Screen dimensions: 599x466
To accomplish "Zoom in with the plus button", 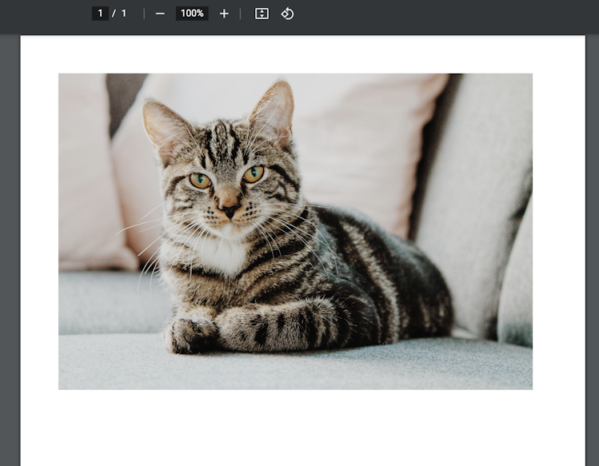I will [x=224, y=14].
